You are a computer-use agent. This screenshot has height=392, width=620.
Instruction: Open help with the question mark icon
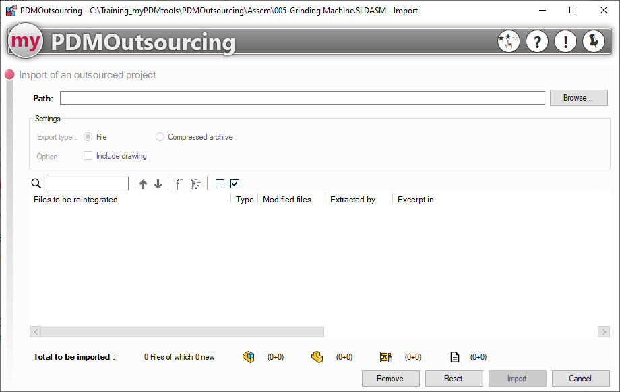tap(536, 42)
